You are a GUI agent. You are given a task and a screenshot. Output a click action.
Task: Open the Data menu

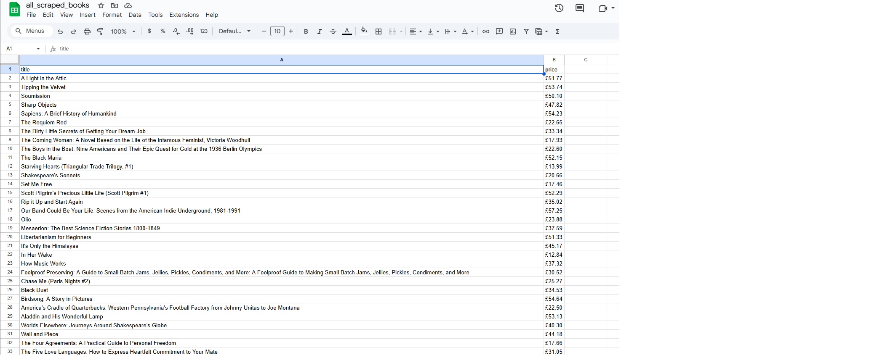[x=135, y=15]
